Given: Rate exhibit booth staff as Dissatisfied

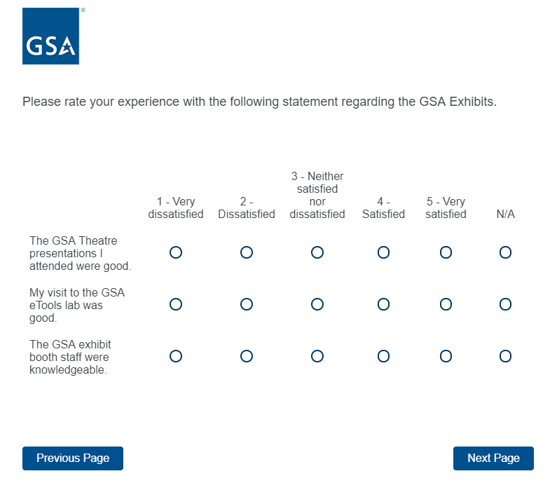Looking at the screenshot, I should (247, 356).
